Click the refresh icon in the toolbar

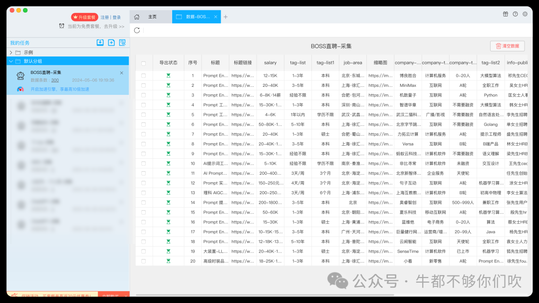point(137,30)
